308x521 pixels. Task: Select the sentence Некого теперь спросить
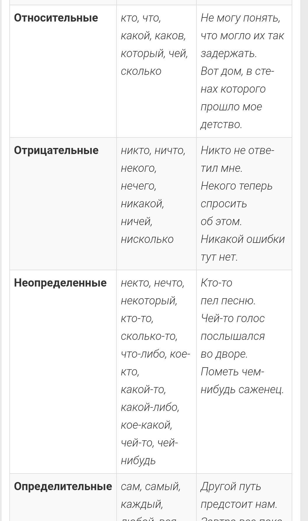coord(237,204)
